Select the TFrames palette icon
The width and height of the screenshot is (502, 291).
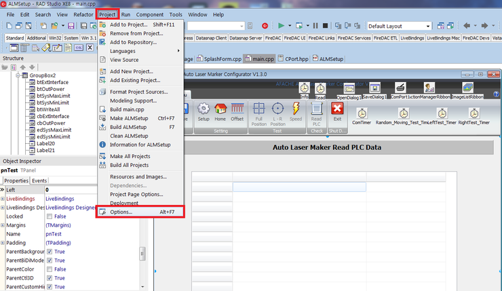14,47
